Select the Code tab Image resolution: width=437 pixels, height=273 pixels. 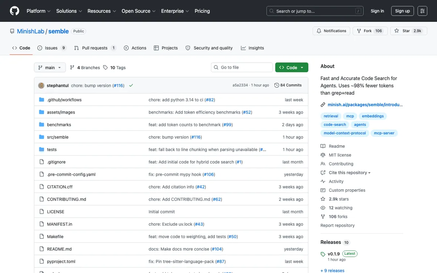21,48
